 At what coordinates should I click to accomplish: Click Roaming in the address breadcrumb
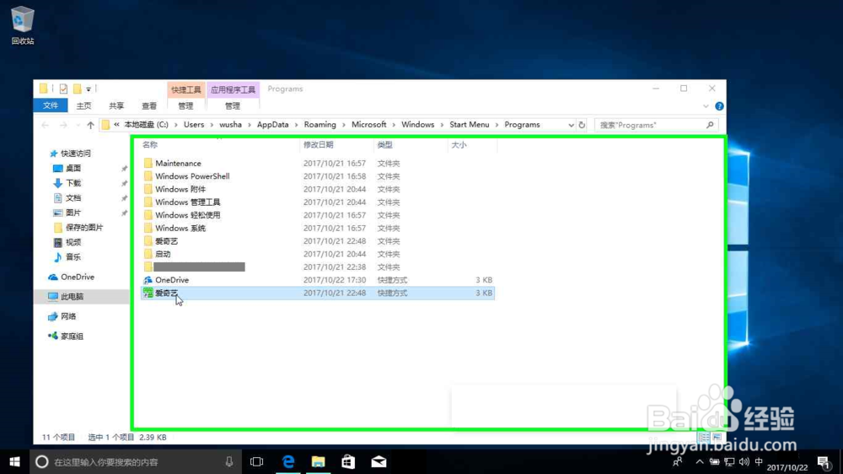pyautogui.click(x=319, y=124)
